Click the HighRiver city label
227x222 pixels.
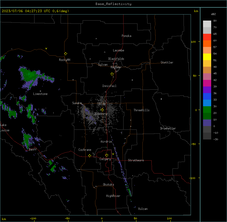pos(113,196)
